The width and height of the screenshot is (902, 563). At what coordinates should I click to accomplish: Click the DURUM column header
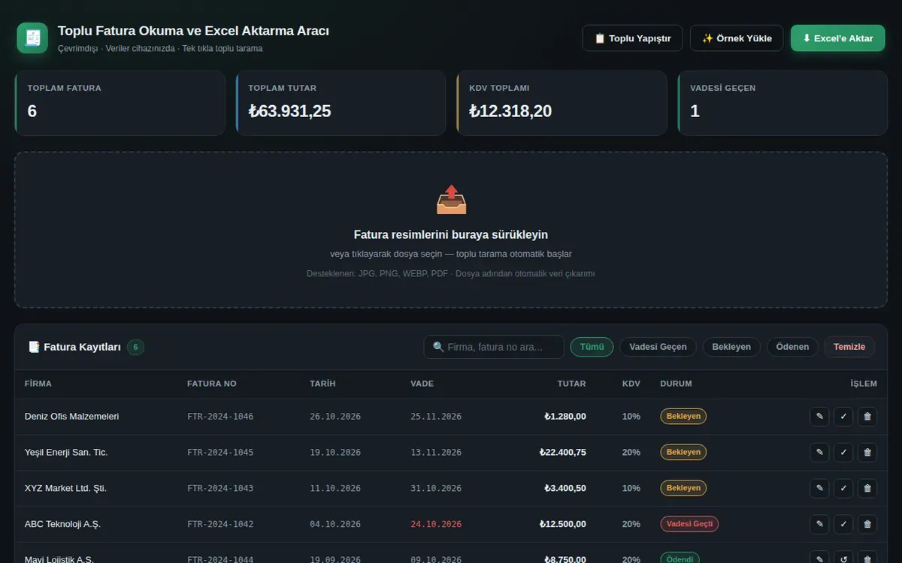click(x=676, y=384)
